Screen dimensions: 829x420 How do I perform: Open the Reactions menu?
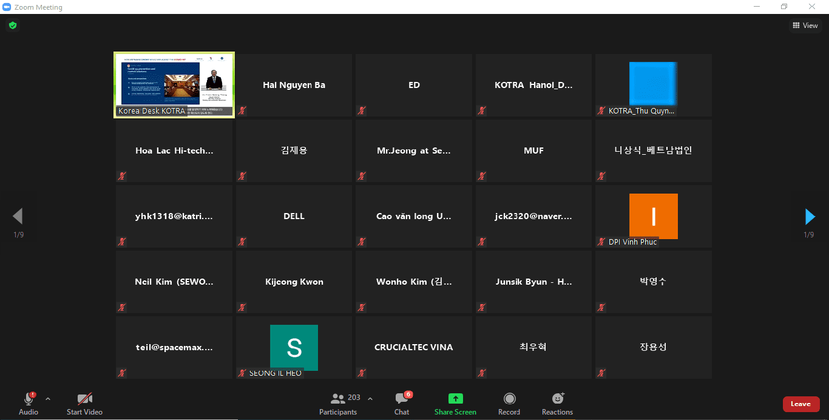click(557, 399)
